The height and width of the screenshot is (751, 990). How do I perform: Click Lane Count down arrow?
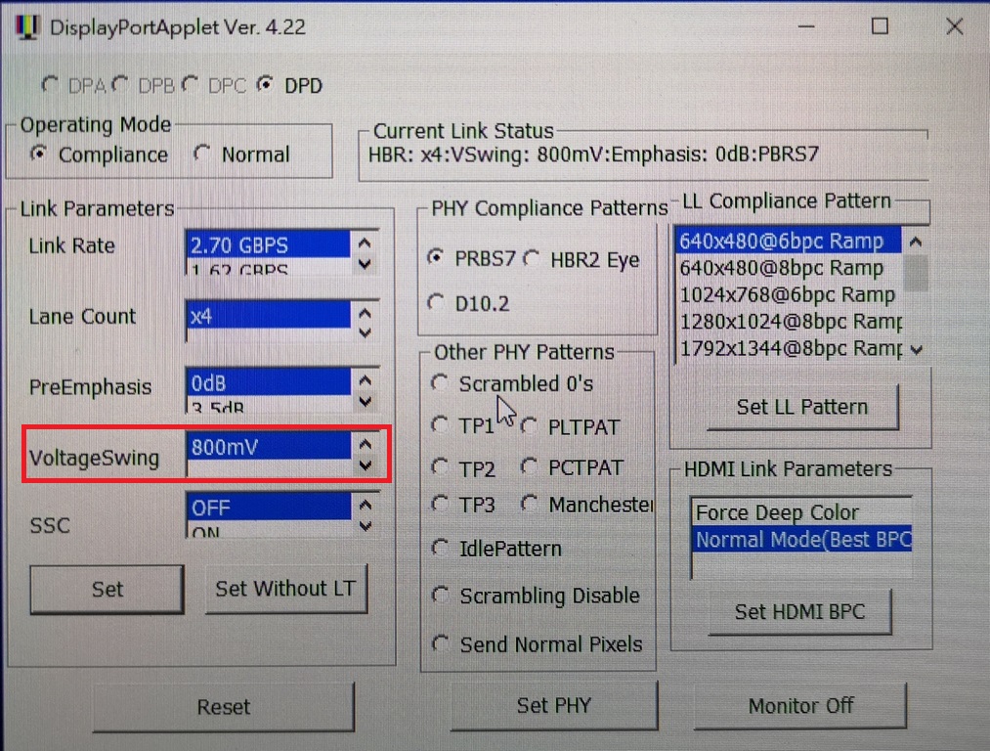pos(365,332)
